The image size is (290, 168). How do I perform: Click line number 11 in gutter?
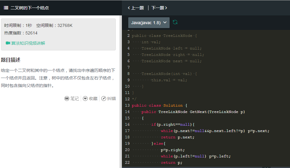127,92
